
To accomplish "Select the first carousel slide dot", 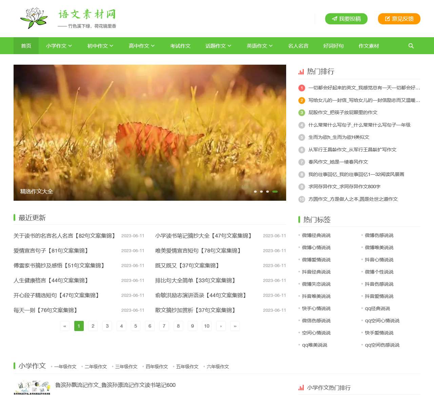I will coord(255,192).
